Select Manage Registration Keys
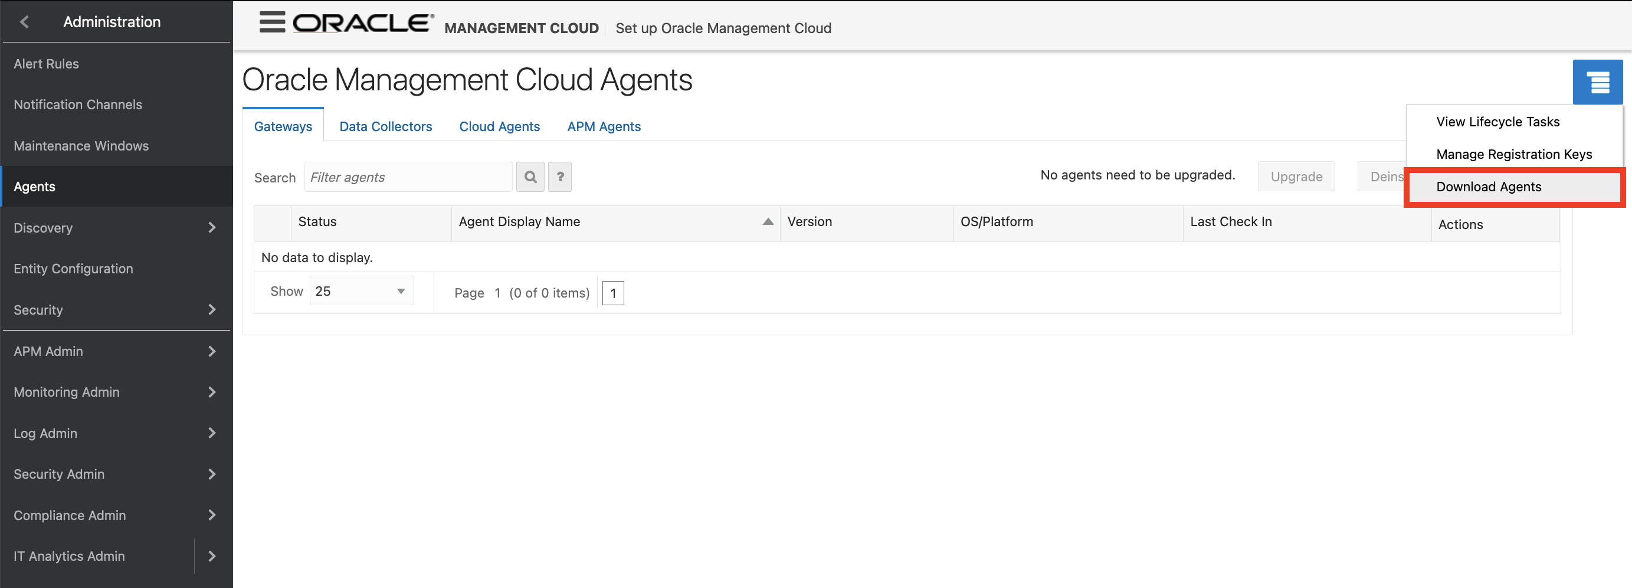This screenshot has height=588, width=1632. [x=1514, y=154]
